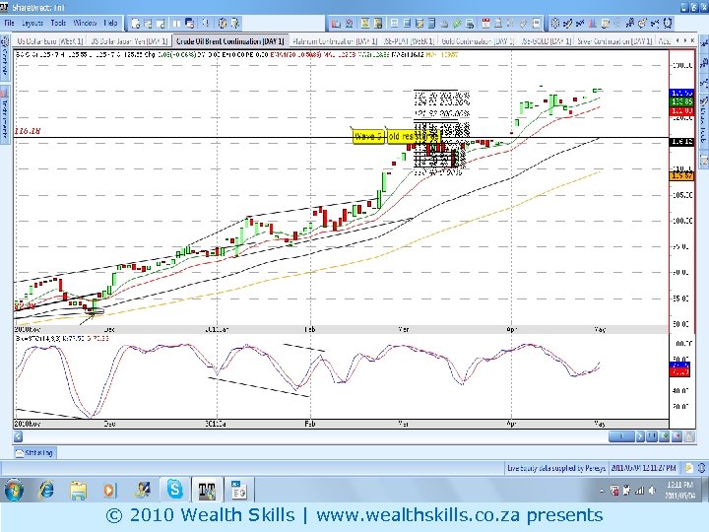Click the yellow 'Wave 5' chart label
The image size is (709, 532).
click(368, 136)
